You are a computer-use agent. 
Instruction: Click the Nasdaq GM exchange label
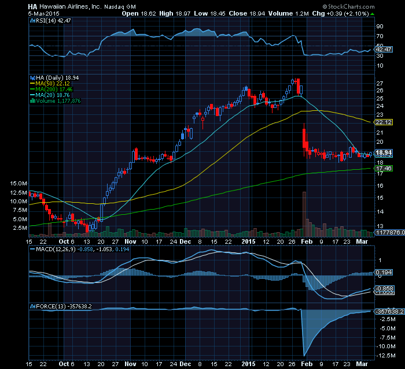(120, 7)
